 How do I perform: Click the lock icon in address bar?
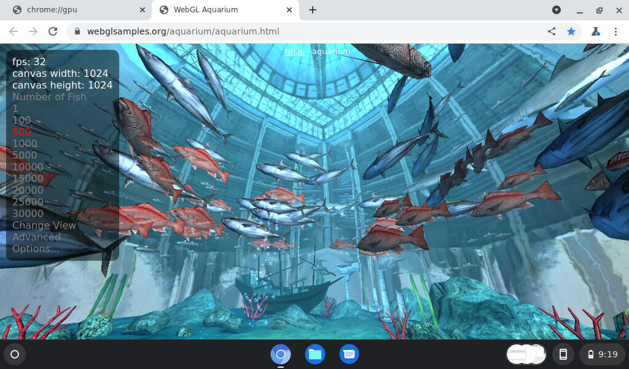click(x=77, y=31)
